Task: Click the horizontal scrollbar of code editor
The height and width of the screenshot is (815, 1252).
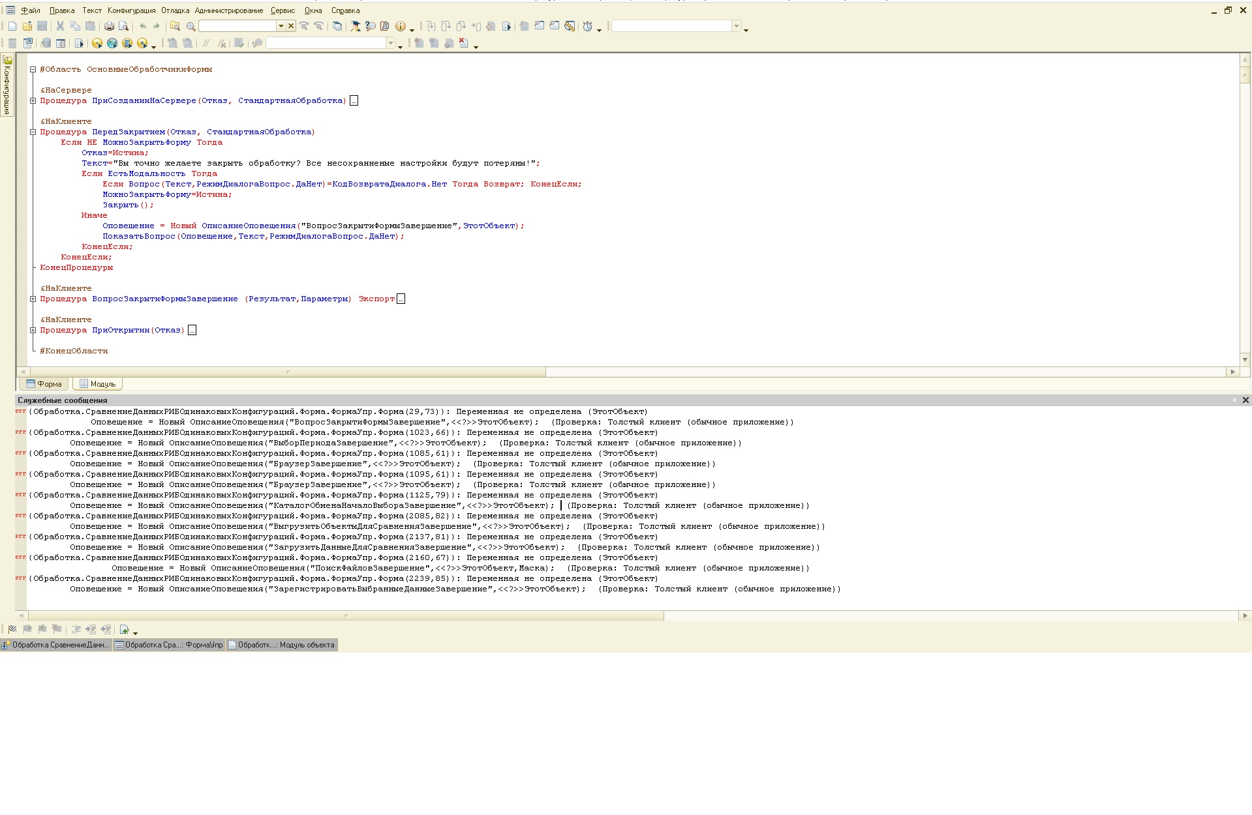Action: coord(287,372)
